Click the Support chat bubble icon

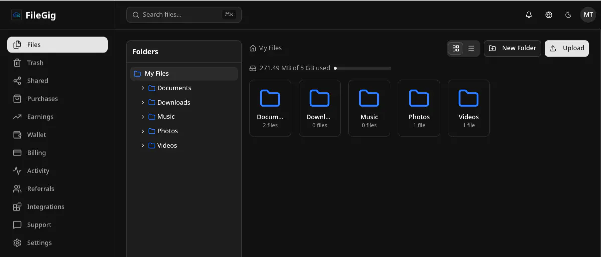pyautogui.click(x=17, y=225)
